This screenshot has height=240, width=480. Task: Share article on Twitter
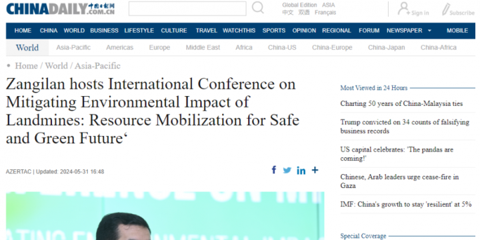point(287,170)
